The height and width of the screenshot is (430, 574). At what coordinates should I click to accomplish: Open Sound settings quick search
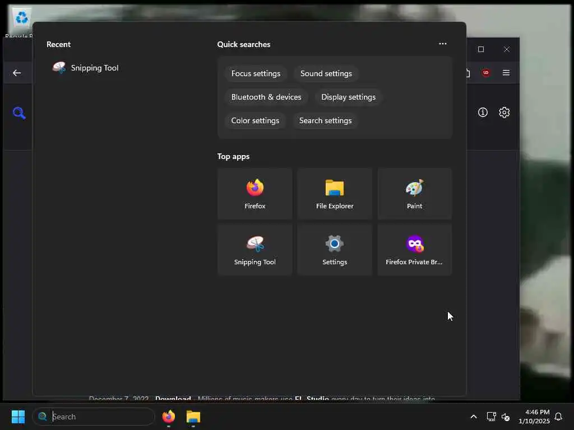(x=326, y=73)
